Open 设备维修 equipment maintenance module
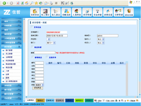Screen dimensions: 141x106 coord(98,12)
